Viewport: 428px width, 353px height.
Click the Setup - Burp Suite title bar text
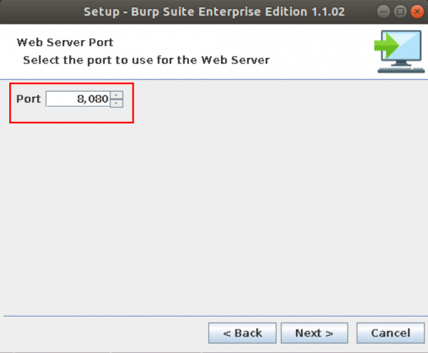tap(214, 11)
